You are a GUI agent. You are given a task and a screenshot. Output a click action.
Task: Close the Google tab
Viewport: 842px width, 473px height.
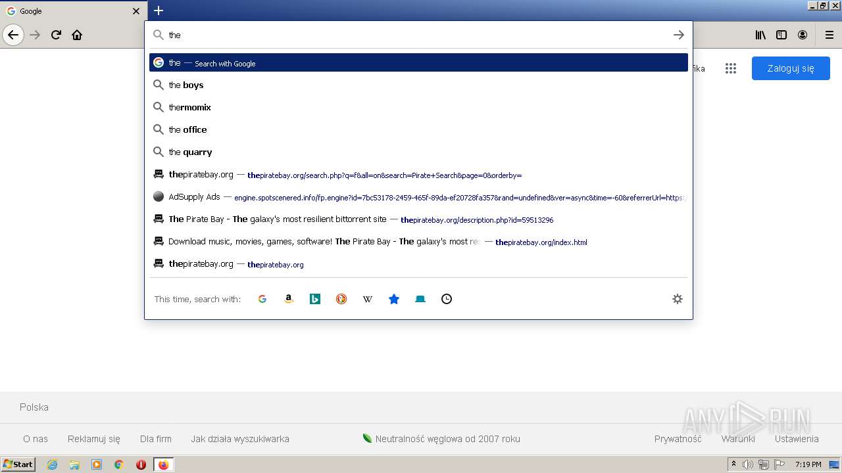[x=136, y=11]
